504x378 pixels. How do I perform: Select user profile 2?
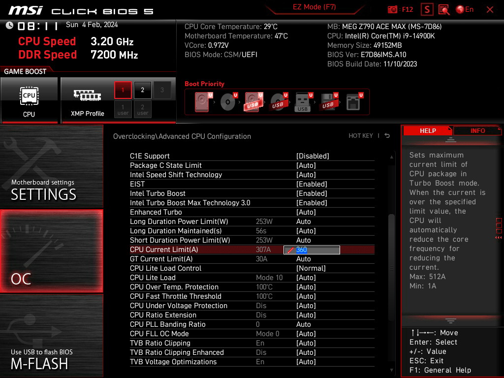point(142,109)
